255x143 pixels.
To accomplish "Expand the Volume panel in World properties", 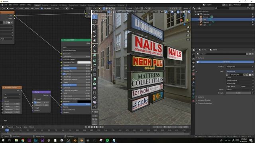I will point(200,97).
